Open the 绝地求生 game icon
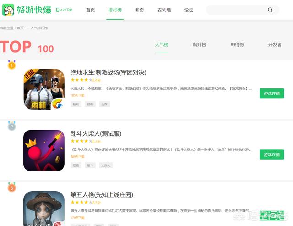Screen dimensions: 293x226 click(x=44, y=89)
